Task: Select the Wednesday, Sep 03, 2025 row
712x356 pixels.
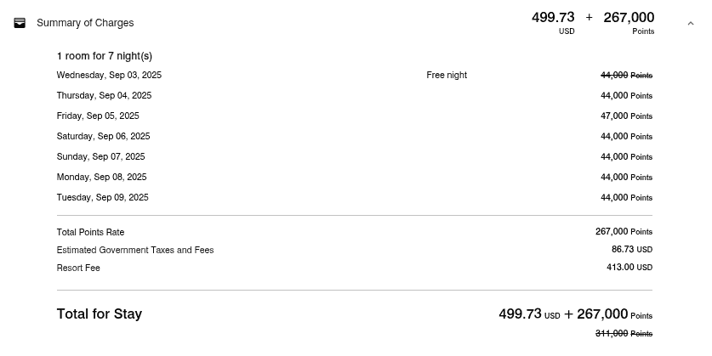Action: [354, 76]
